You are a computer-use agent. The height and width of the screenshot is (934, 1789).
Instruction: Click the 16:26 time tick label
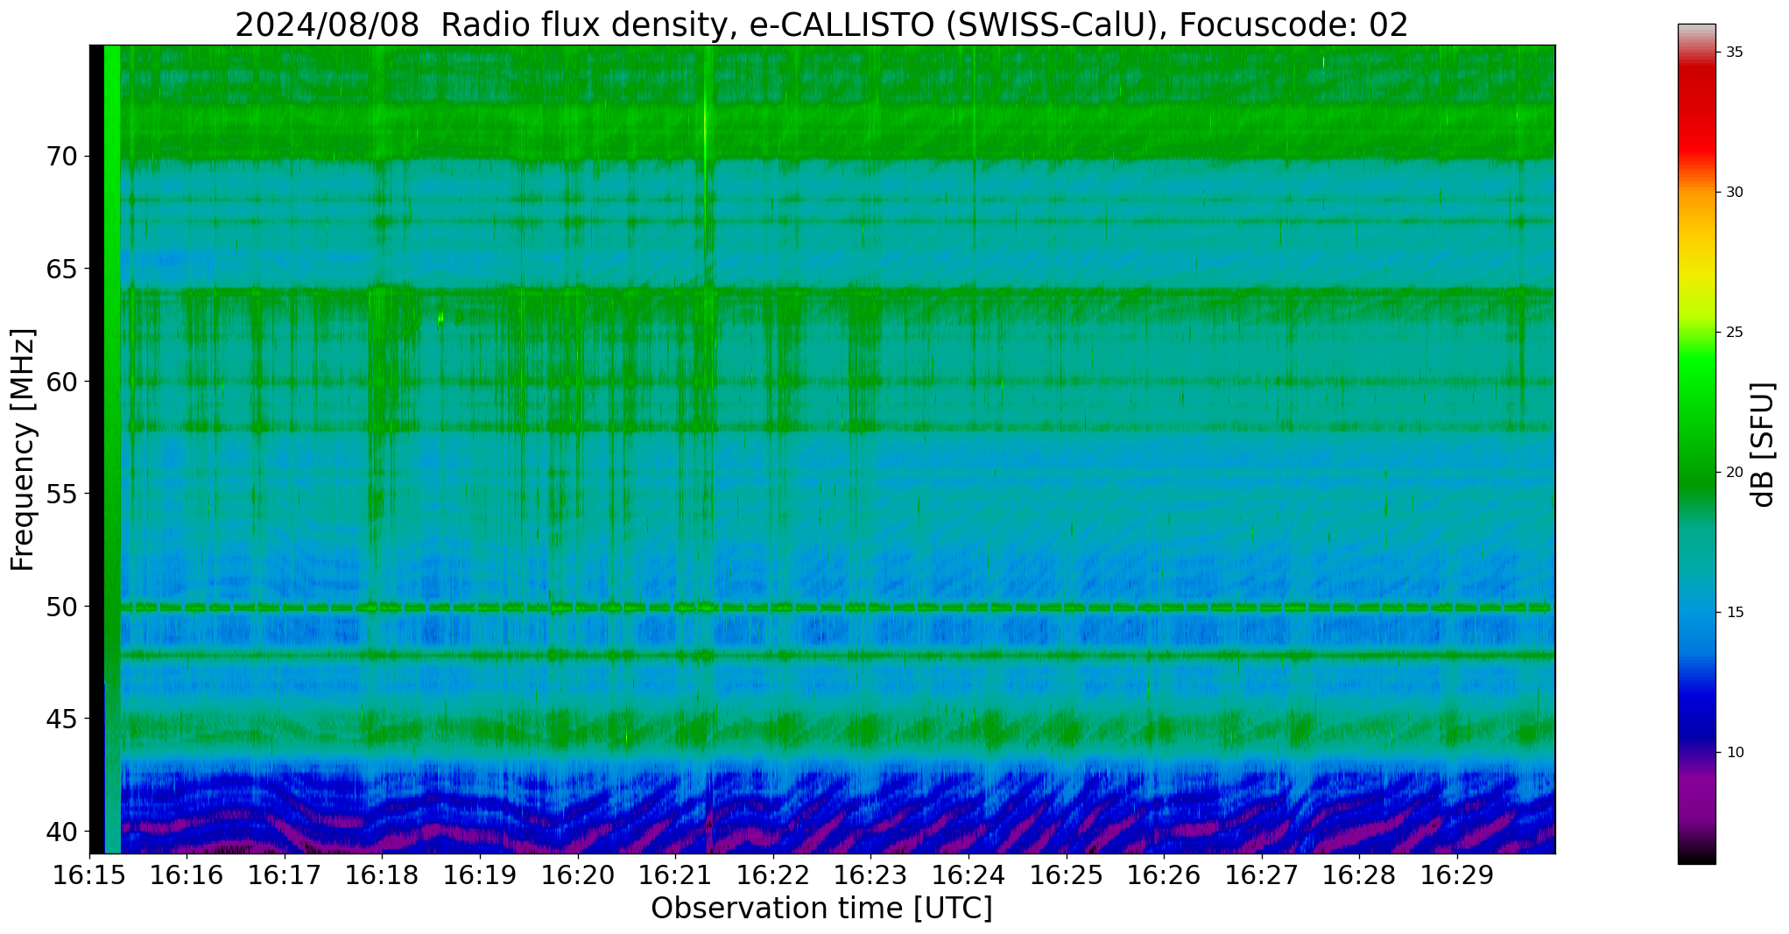(1164, 875)
